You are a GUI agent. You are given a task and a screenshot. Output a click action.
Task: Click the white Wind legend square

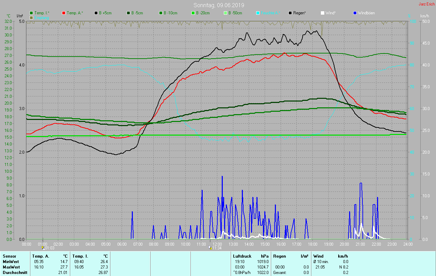323,13
